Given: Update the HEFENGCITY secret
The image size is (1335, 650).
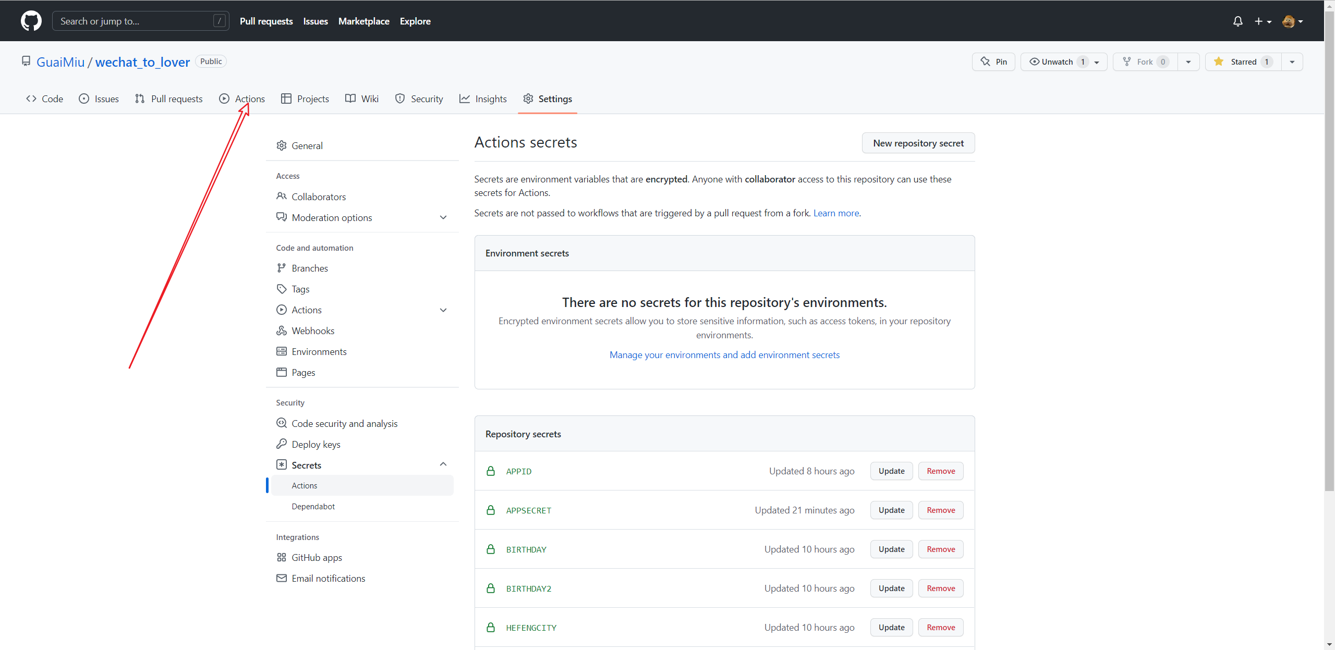Looking at the screenshot, I should (x=892, y=627).
